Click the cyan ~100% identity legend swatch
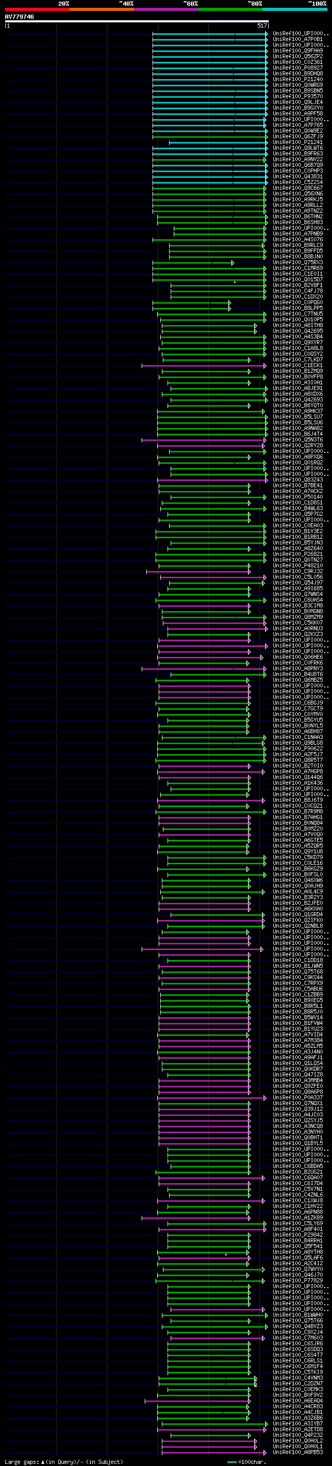Viewport: 332px width, 1466px height. tap(295, 9)
